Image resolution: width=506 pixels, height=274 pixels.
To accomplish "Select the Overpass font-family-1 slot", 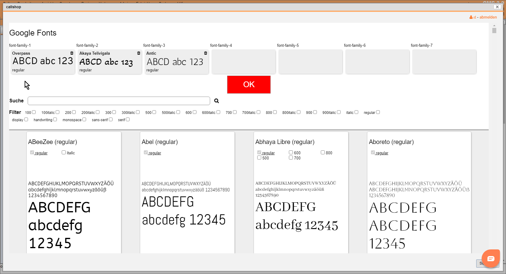I will pos(43,62).
